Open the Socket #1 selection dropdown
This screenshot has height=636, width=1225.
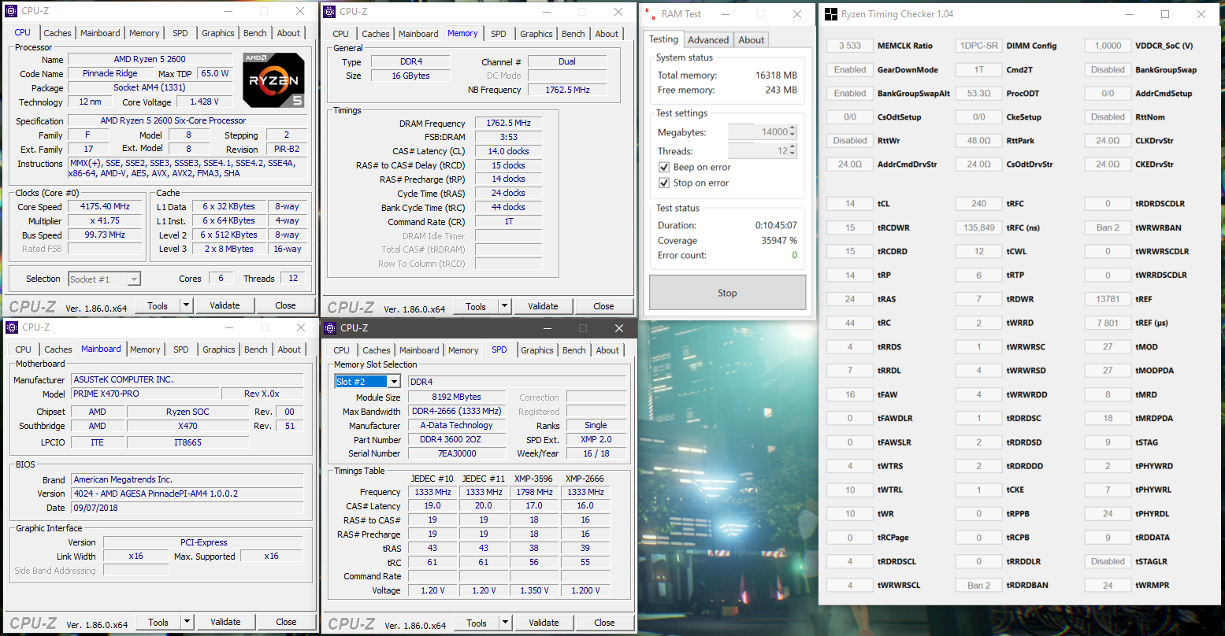[x=134, y=279]
